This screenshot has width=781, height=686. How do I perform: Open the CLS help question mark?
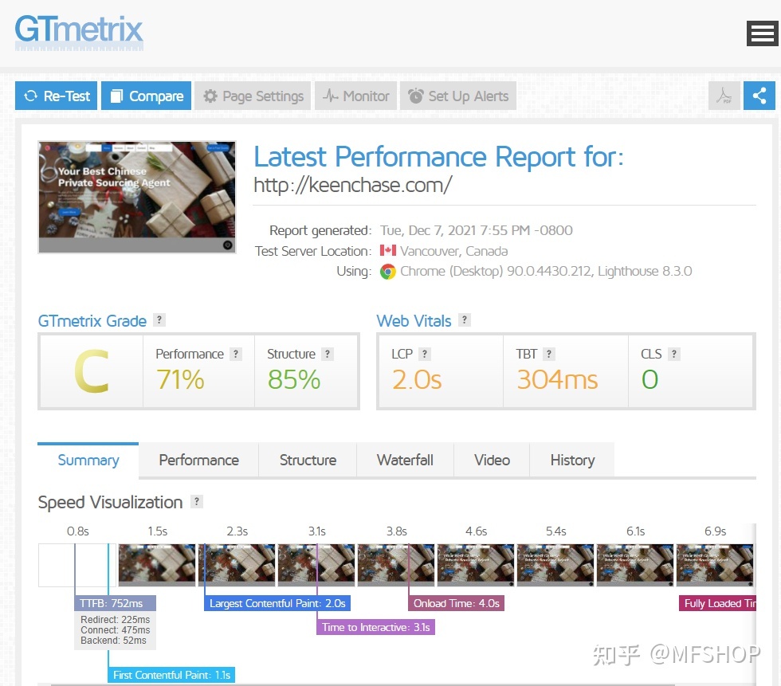[673, 355]
